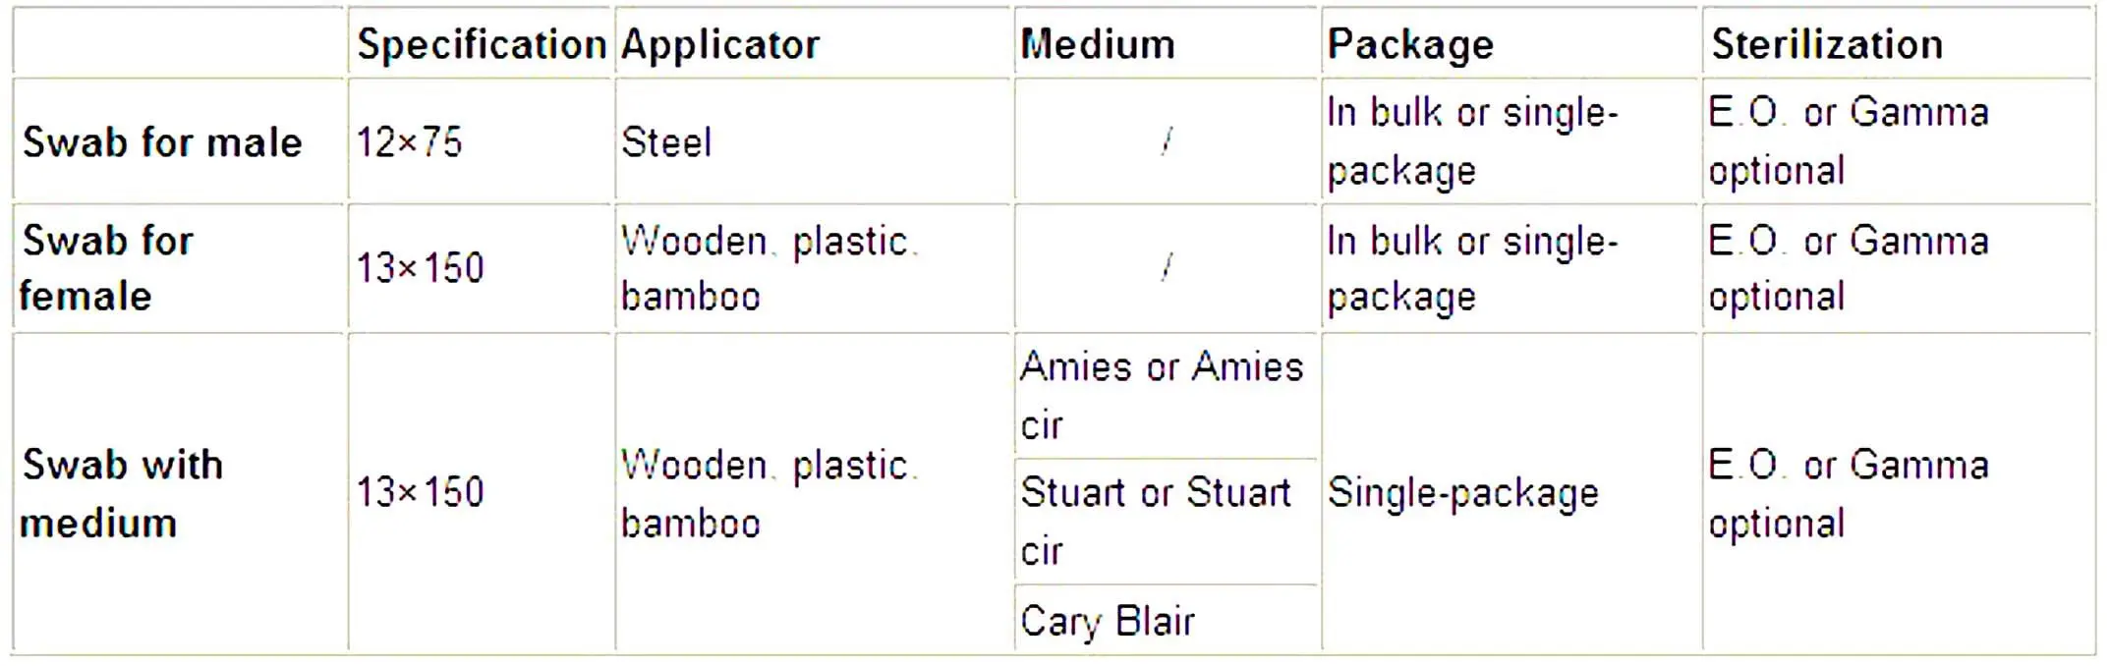The width and height of the screenshot is (2110, 666).
Task: Select the Swab for male row label
Action: point(162,142)
